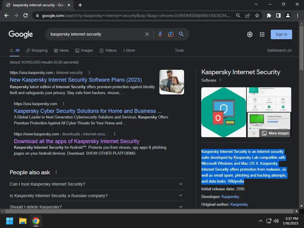Viewport: 304px width, 228px height.
Task: View site information lock icon
Action: pyautogui.click(x=37, y=15)
